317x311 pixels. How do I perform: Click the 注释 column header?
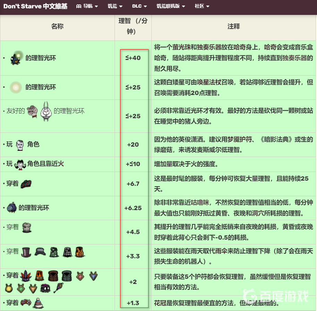tap(234, 26)
